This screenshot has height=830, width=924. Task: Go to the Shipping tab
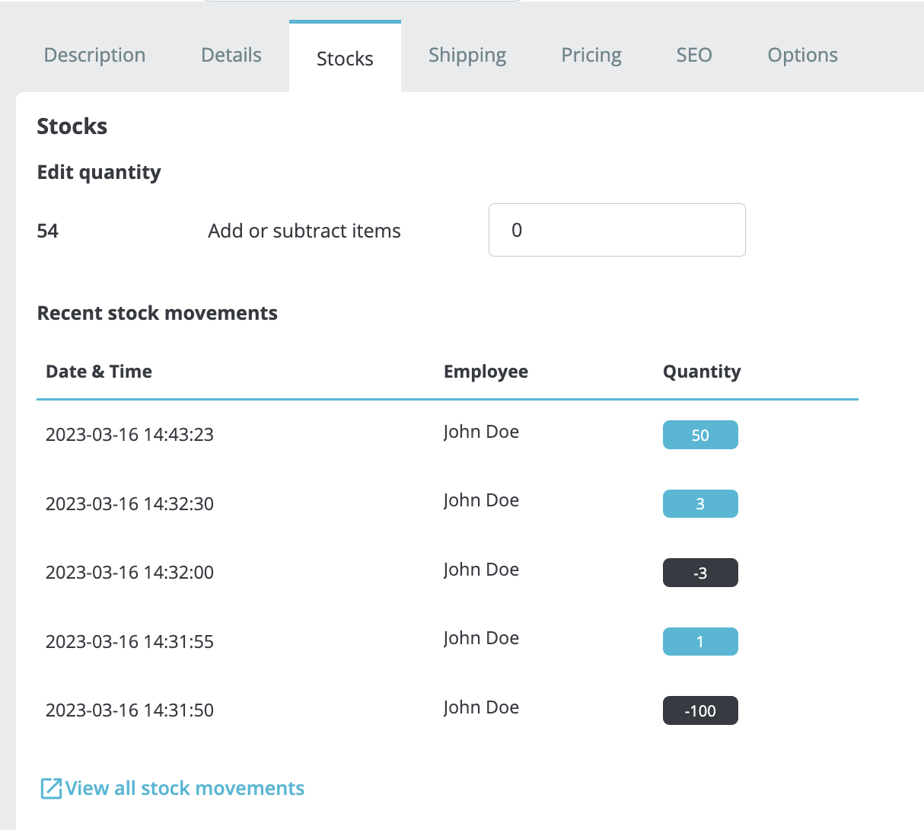point(467,56)
